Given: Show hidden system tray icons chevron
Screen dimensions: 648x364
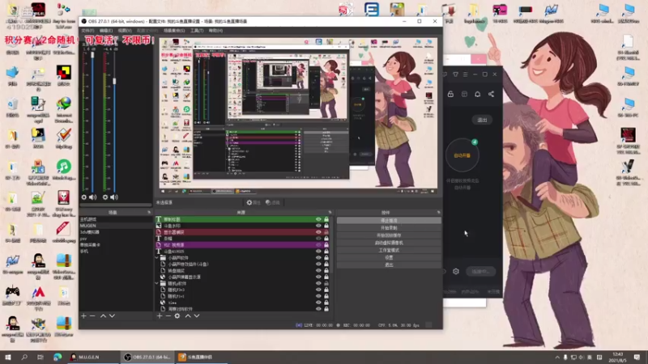Looking at the screenshot, I should coord(557,357).
